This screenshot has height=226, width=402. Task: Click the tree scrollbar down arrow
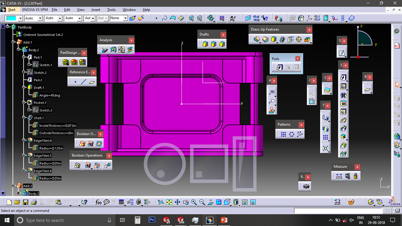[3, 194]
